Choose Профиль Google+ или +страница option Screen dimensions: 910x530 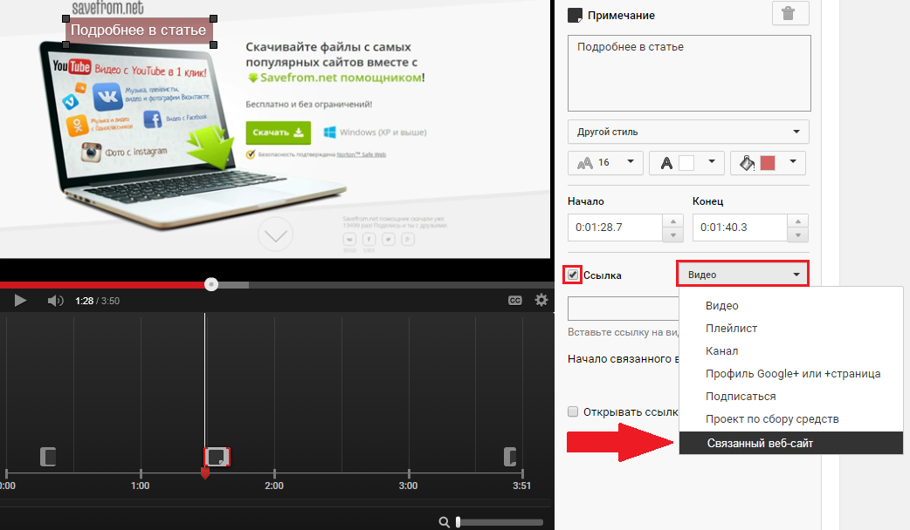793,374
